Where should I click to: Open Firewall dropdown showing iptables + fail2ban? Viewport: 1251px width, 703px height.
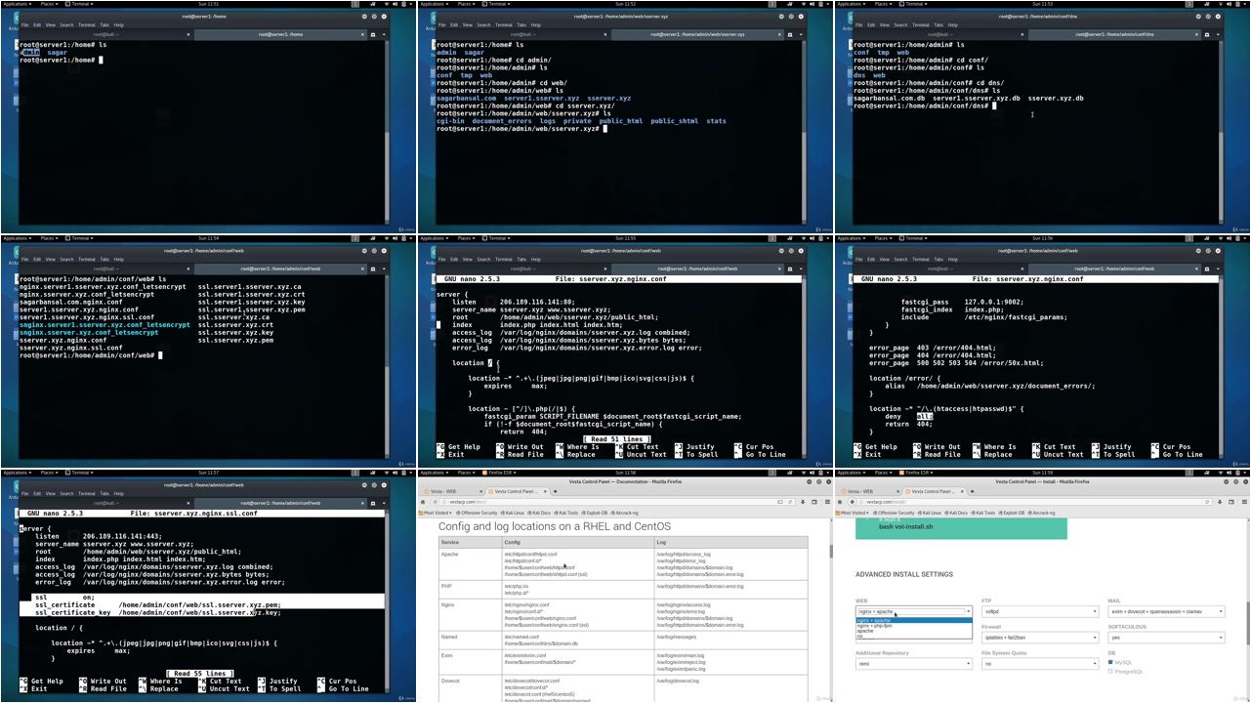coord(1040,638)
